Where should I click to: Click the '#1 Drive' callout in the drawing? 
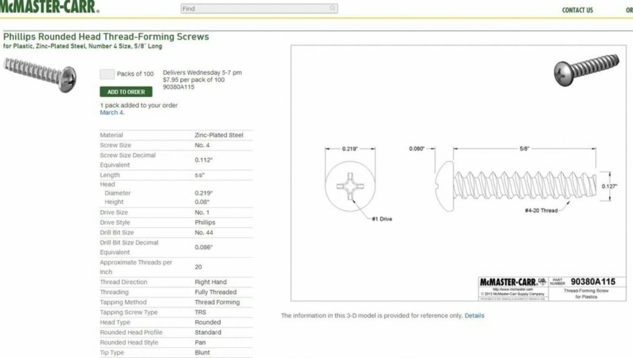pyautogui.click(x=382, y=219)
